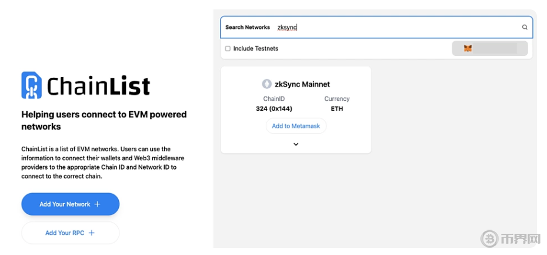Viewport: 547px width, 255px height.
Task: Click the ChainList chain-link logo icon
Action: pos(31,85)
